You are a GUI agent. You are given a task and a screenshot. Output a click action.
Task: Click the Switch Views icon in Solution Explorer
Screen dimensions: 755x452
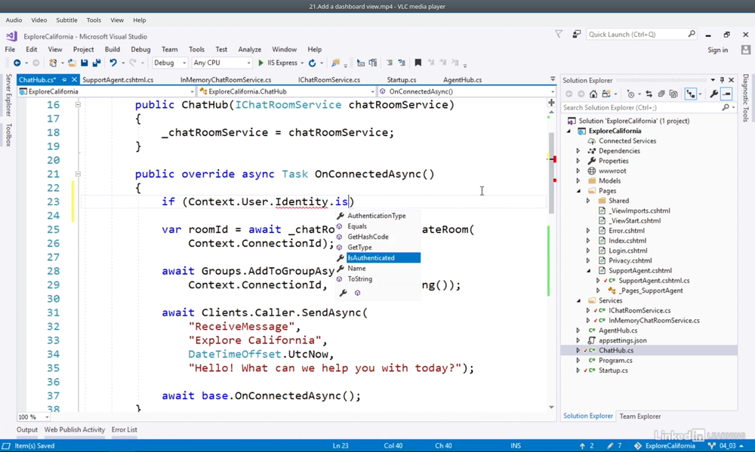pyautogui.click(x=606, y=94)
